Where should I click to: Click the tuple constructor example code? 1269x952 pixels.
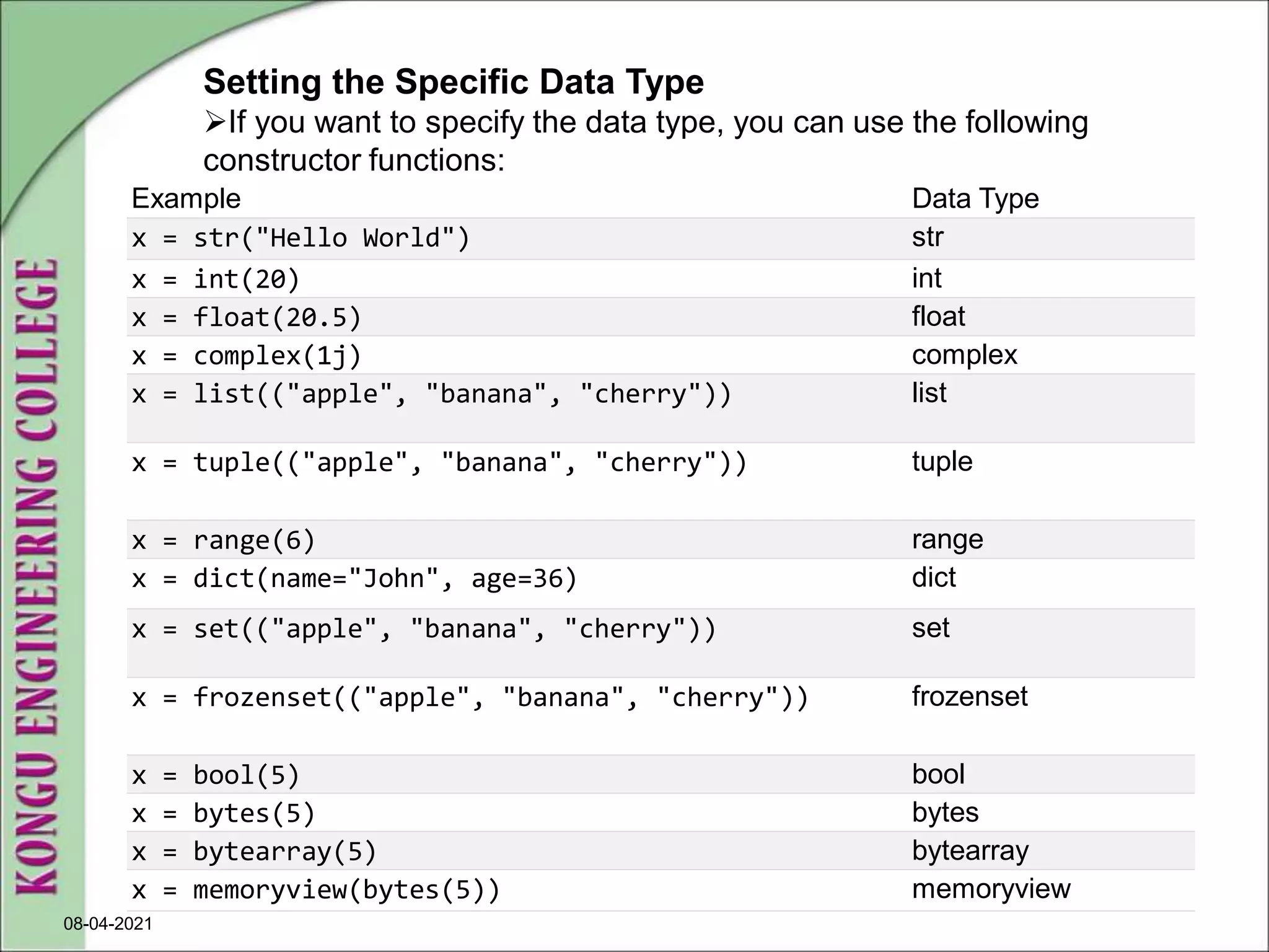[x=439, y=464]
